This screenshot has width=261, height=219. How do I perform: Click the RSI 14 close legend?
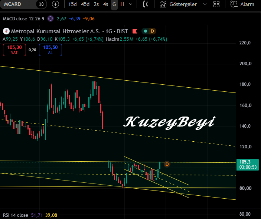pyautogui.click(x=16, y=215)
